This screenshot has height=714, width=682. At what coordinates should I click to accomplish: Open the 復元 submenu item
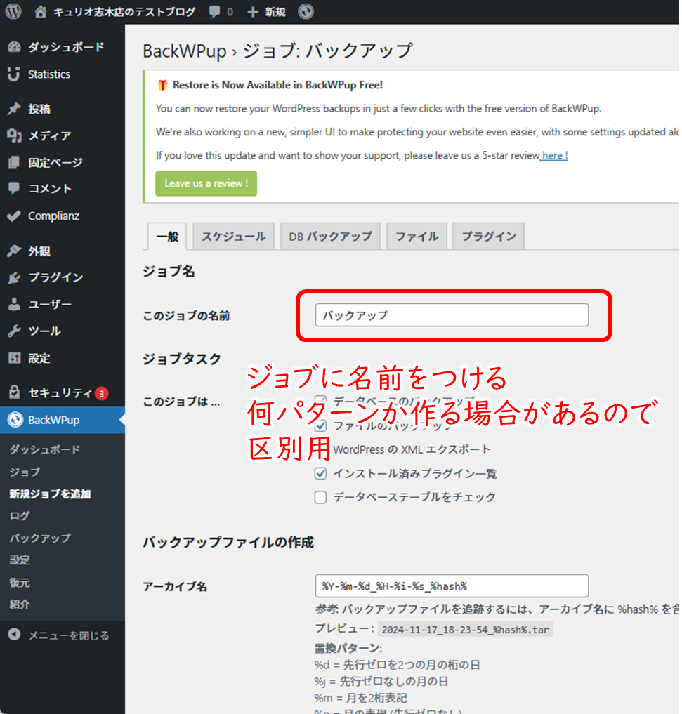(x=20, y=582)
